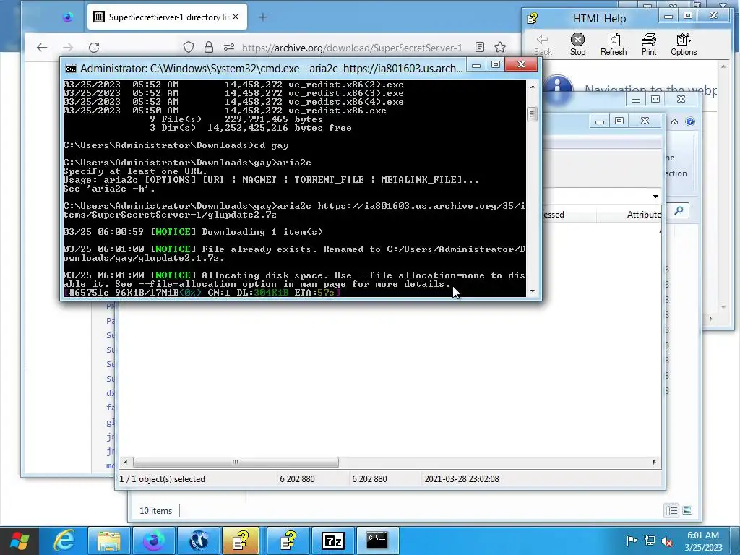Collapse the Explorer ribbon with chevron
This screenshot has height=555, width=740.
pyautogui.click(x=674, y=121)
